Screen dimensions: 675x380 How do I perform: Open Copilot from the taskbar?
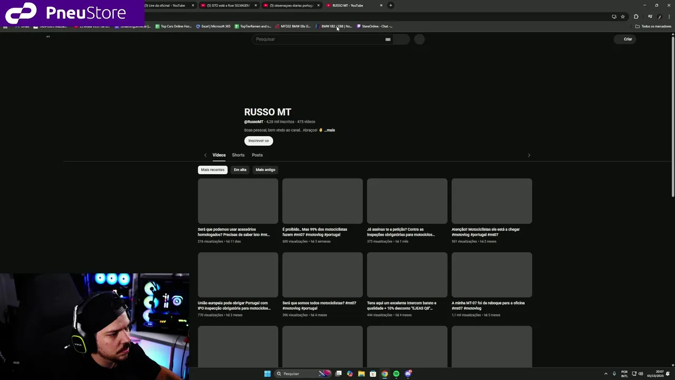(350, 374)
